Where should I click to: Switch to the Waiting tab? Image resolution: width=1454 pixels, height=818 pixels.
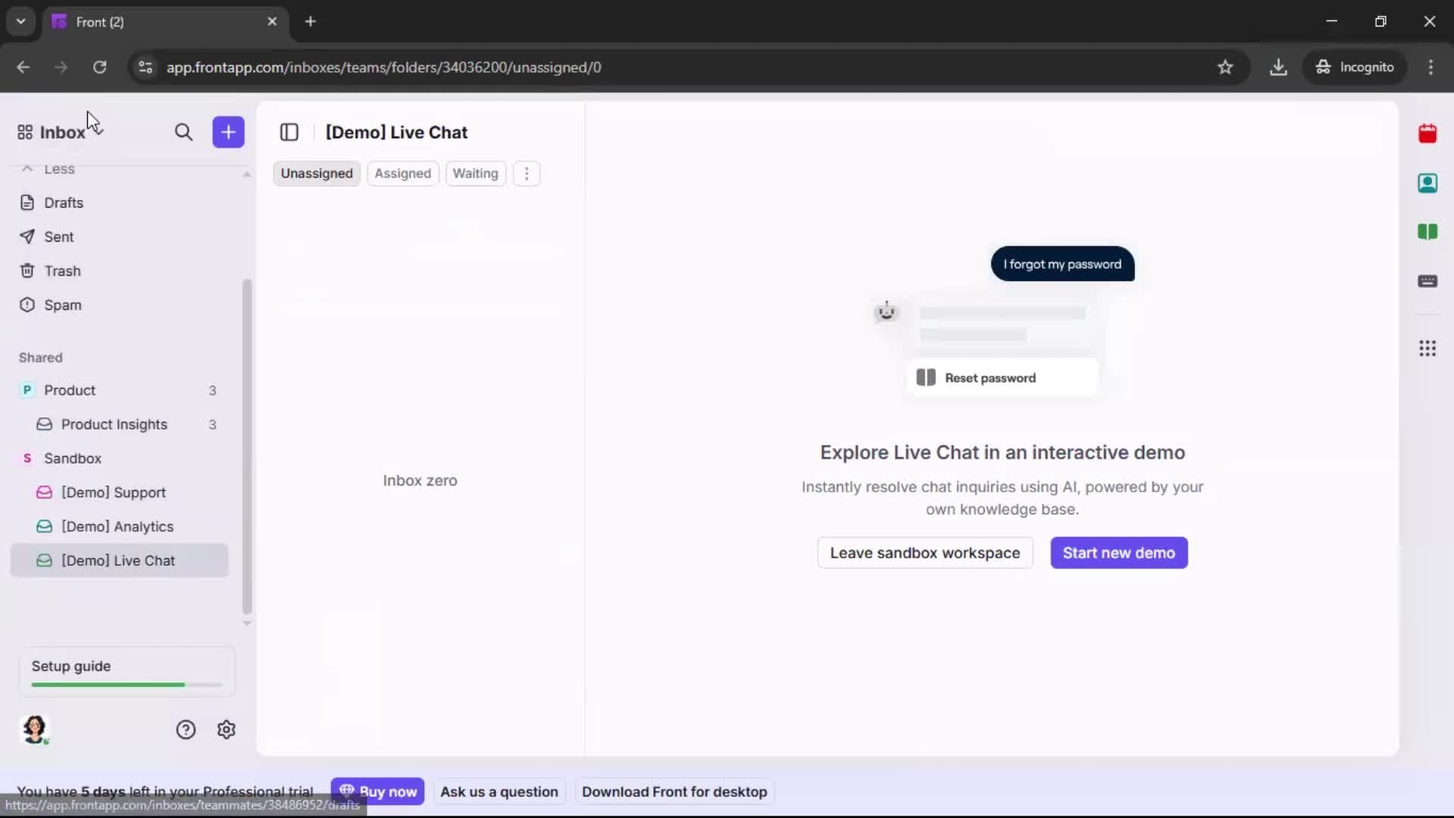(475, 173)
